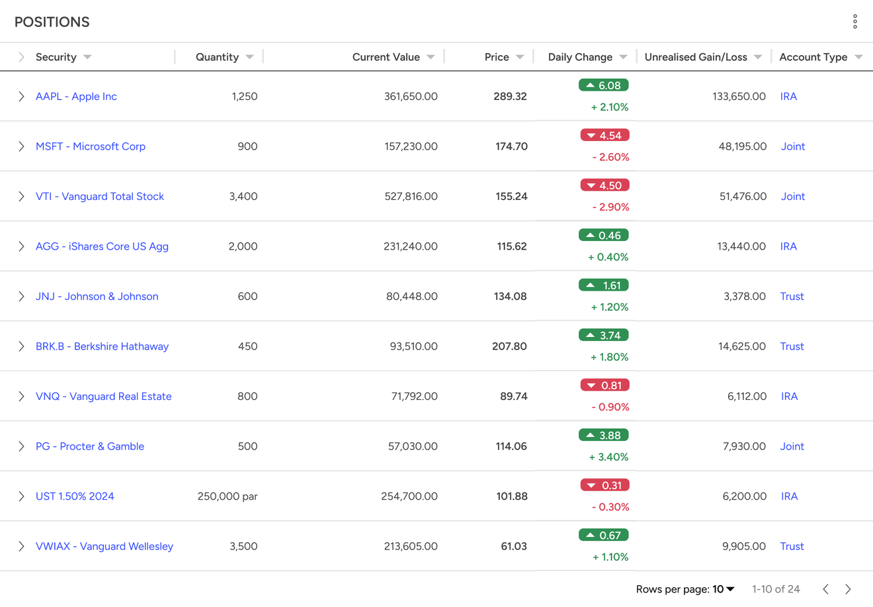
Task: Open the VWIAX - Vanguard Wellesley link
Action: [x=104, y=546]
